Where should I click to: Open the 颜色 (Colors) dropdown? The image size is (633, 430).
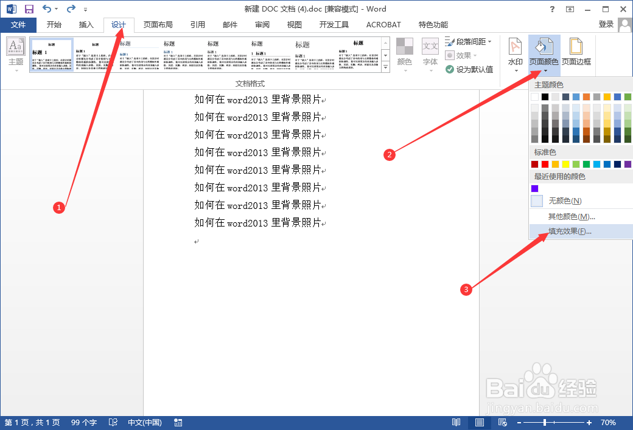[x=405, y=53]
